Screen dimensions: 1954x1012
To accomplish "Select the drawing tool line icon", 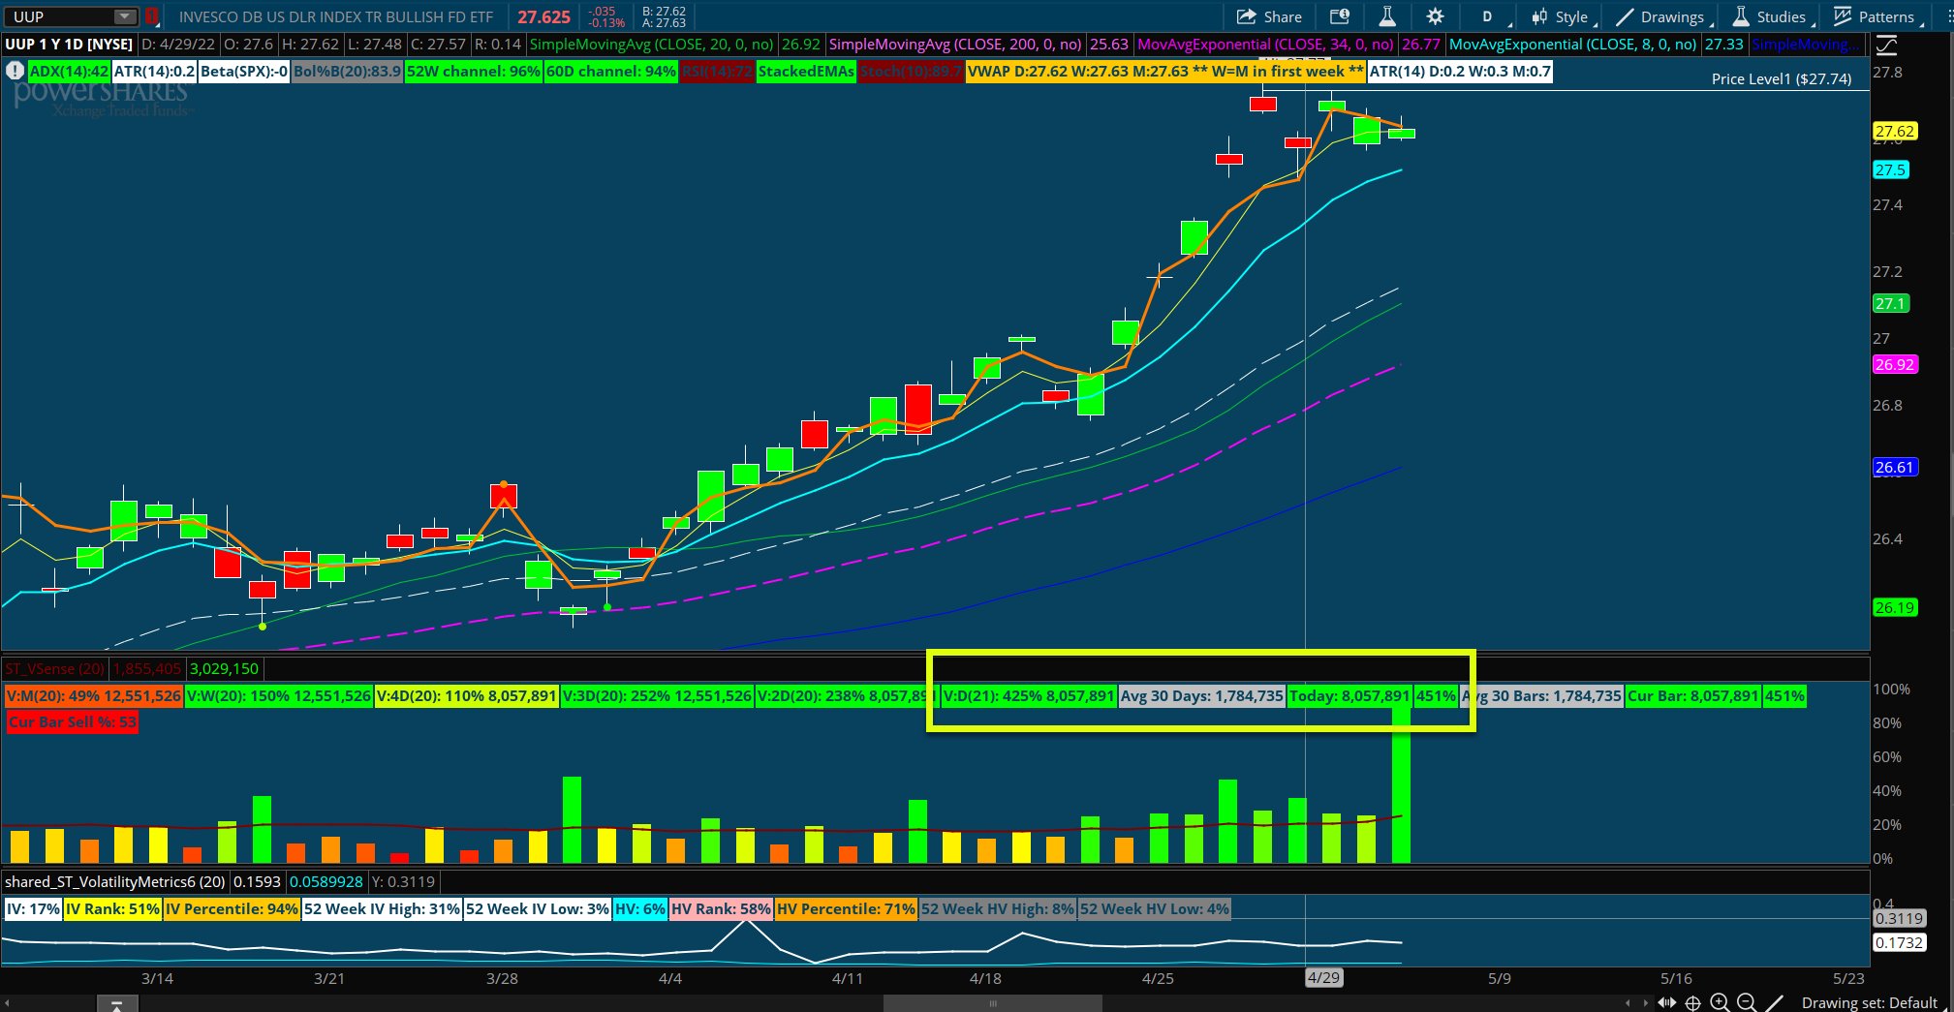I will 1775,1002.
